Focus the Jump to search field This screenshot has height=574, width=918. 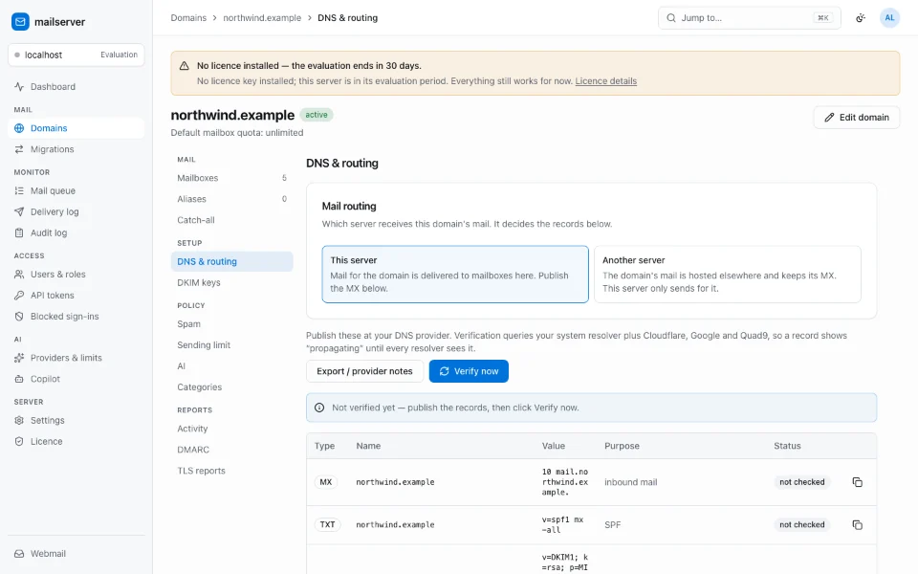click(750, 18)
